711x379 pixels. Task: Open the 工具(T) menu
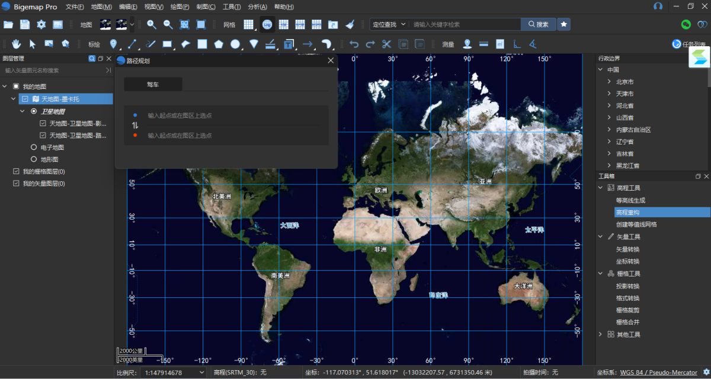[231, 7]
